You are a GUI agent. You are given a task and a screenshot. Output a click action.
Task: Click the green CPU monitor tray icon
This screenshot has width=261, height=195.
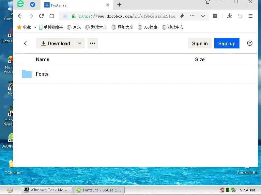click(x=227, y=190)
